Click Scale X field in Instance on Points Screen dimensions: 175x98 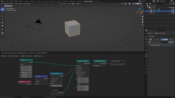[83, 86]
